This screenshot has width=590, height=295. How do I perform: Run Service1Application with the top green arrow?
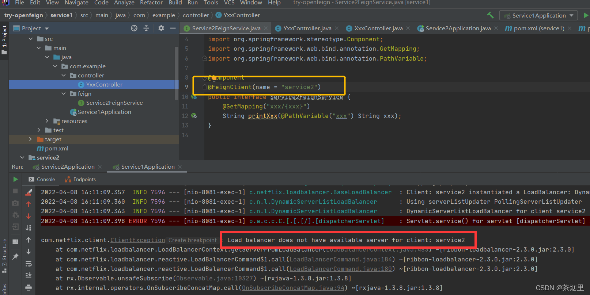coord(586,15)
